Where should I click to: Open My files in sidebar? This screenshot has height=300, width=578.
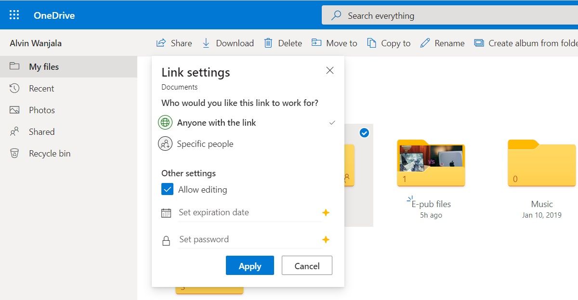[43, 67]
